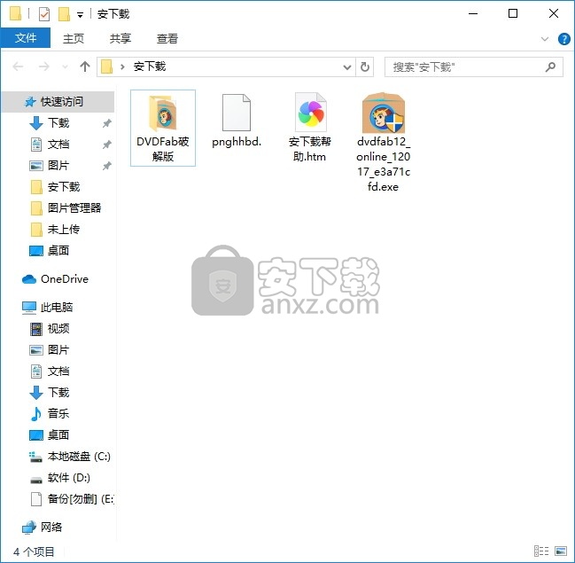This screenshot has height=563, width=575.
Task: Open the 文件 menu
Action: point(26,38)
